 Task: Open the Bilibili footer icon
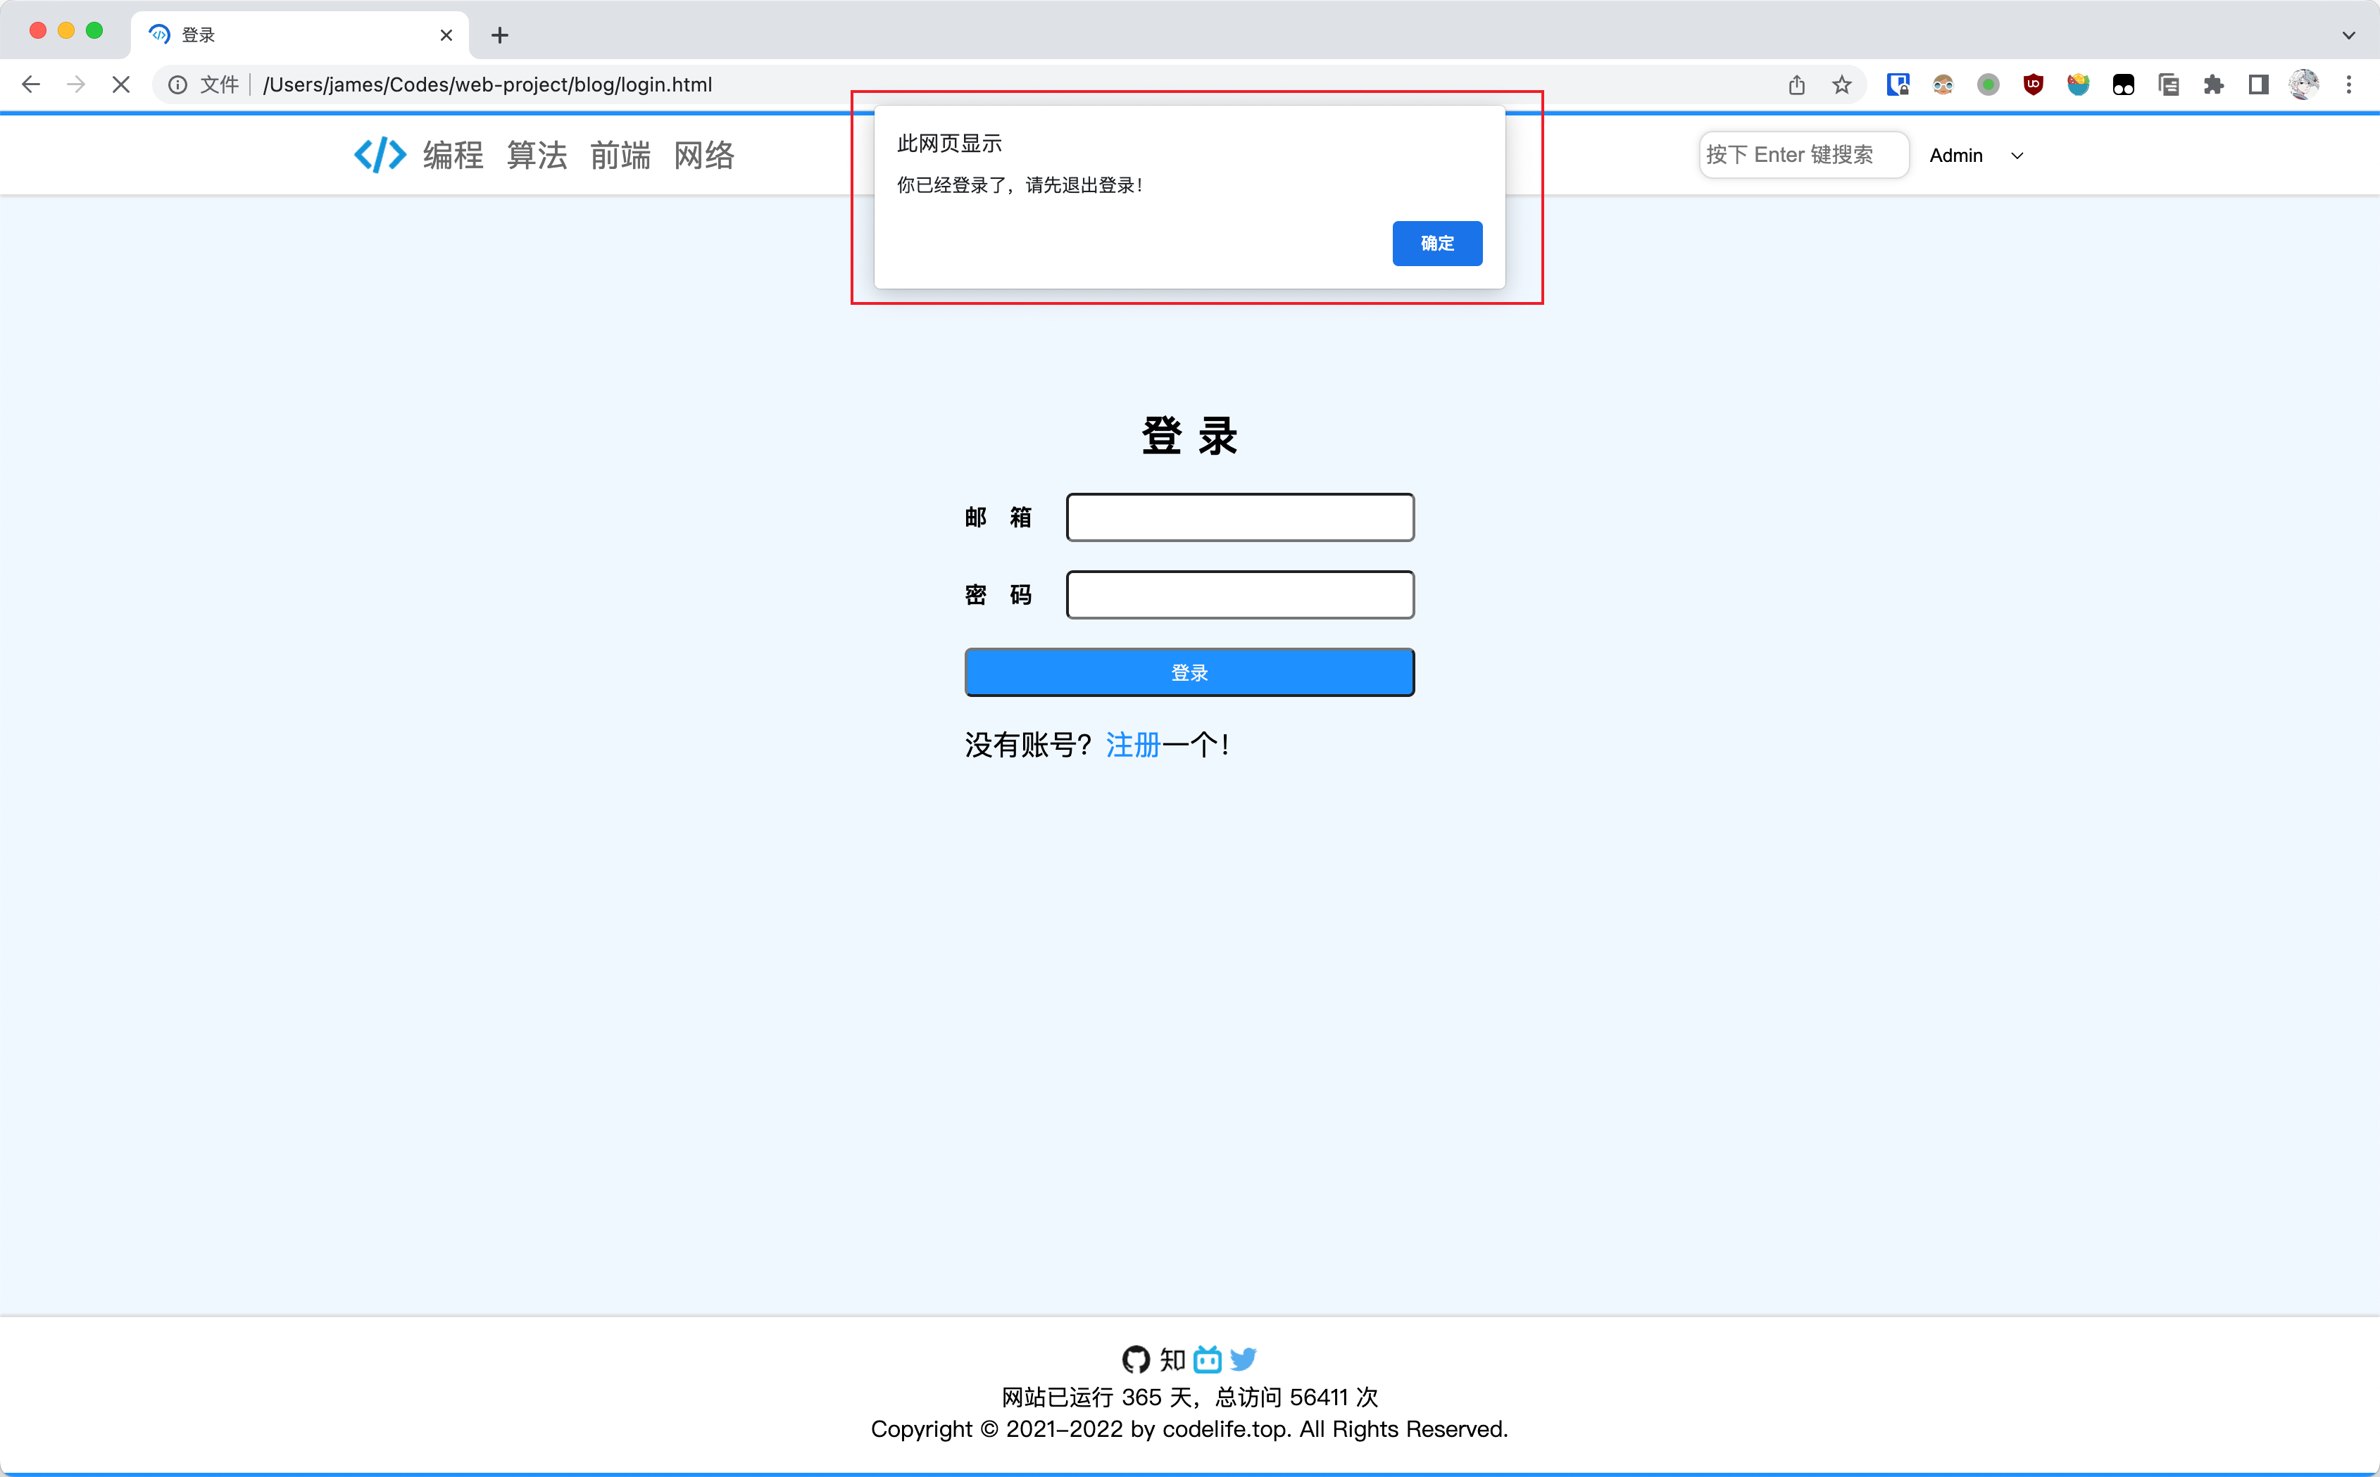point(1208,1359)
